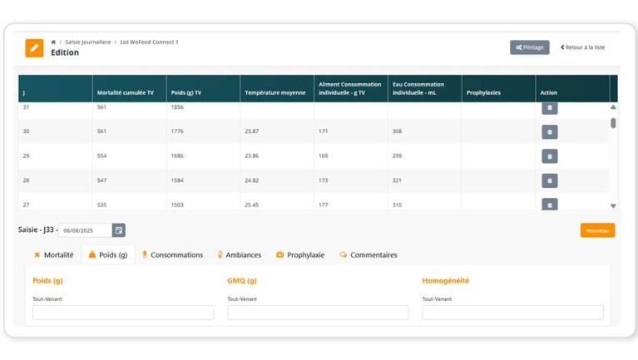Delete row 28 with trash icon
The image size is (638, 360).
(549, 180)
